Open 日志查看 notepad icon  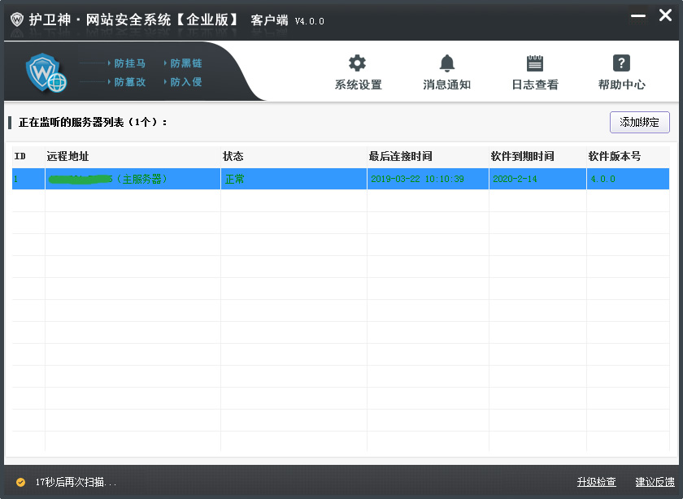(534, 63)
